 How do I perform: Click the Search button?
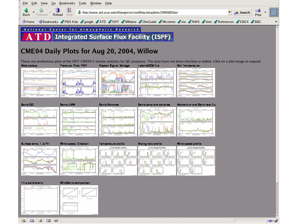pos(242,12)
